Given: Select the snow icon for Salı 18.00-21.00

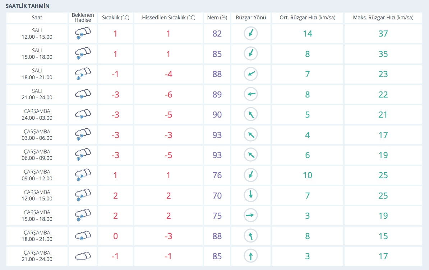Looking at the screenshot, I should tap(83, 74).
